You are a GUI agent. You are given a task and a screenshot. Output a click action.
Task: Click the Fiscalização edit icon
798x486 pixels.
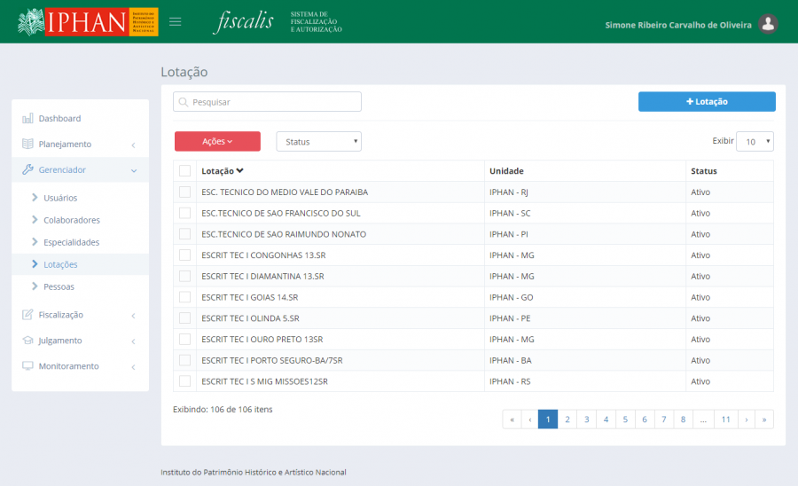click(x=27, y=315)
